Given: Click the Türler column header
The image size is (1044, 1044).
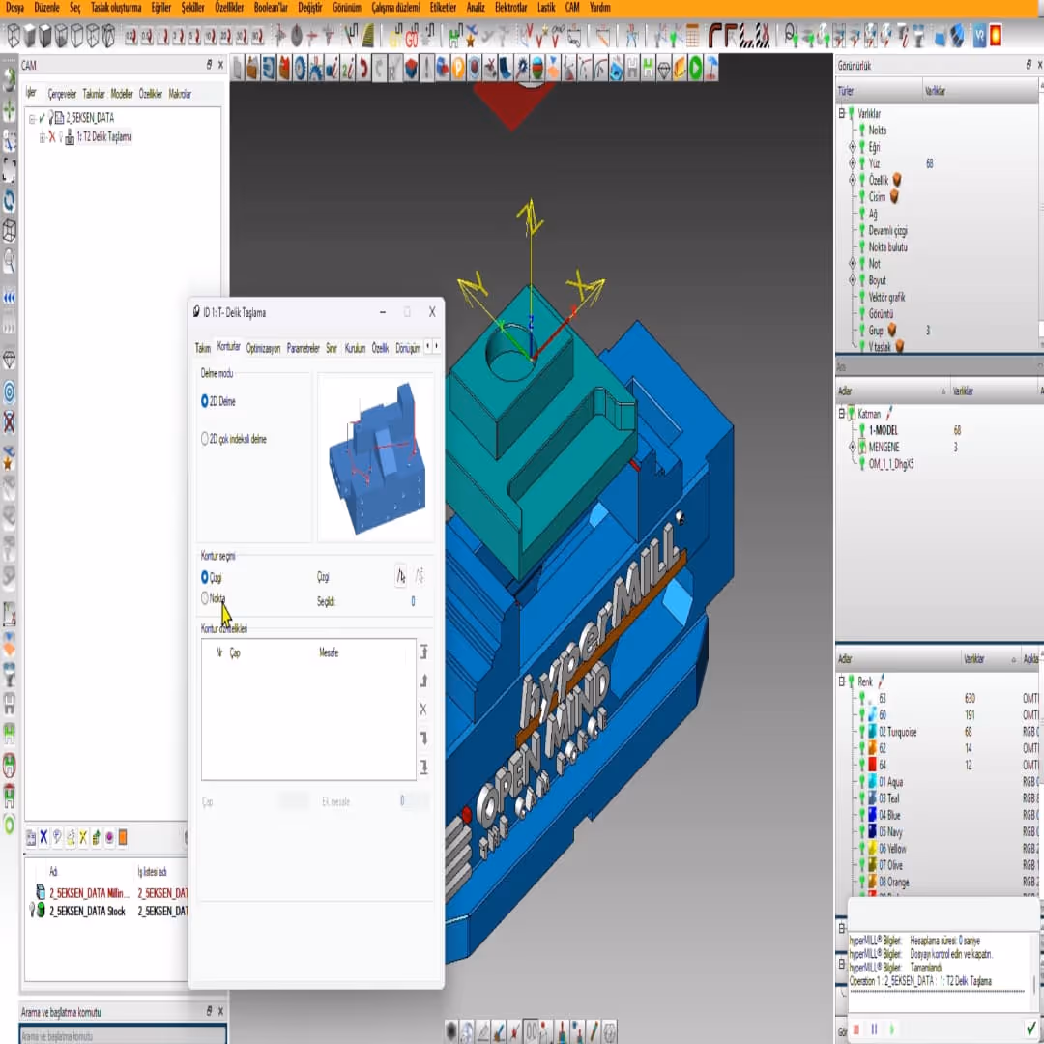Looking at the screenshot, I should pos(879,91).
